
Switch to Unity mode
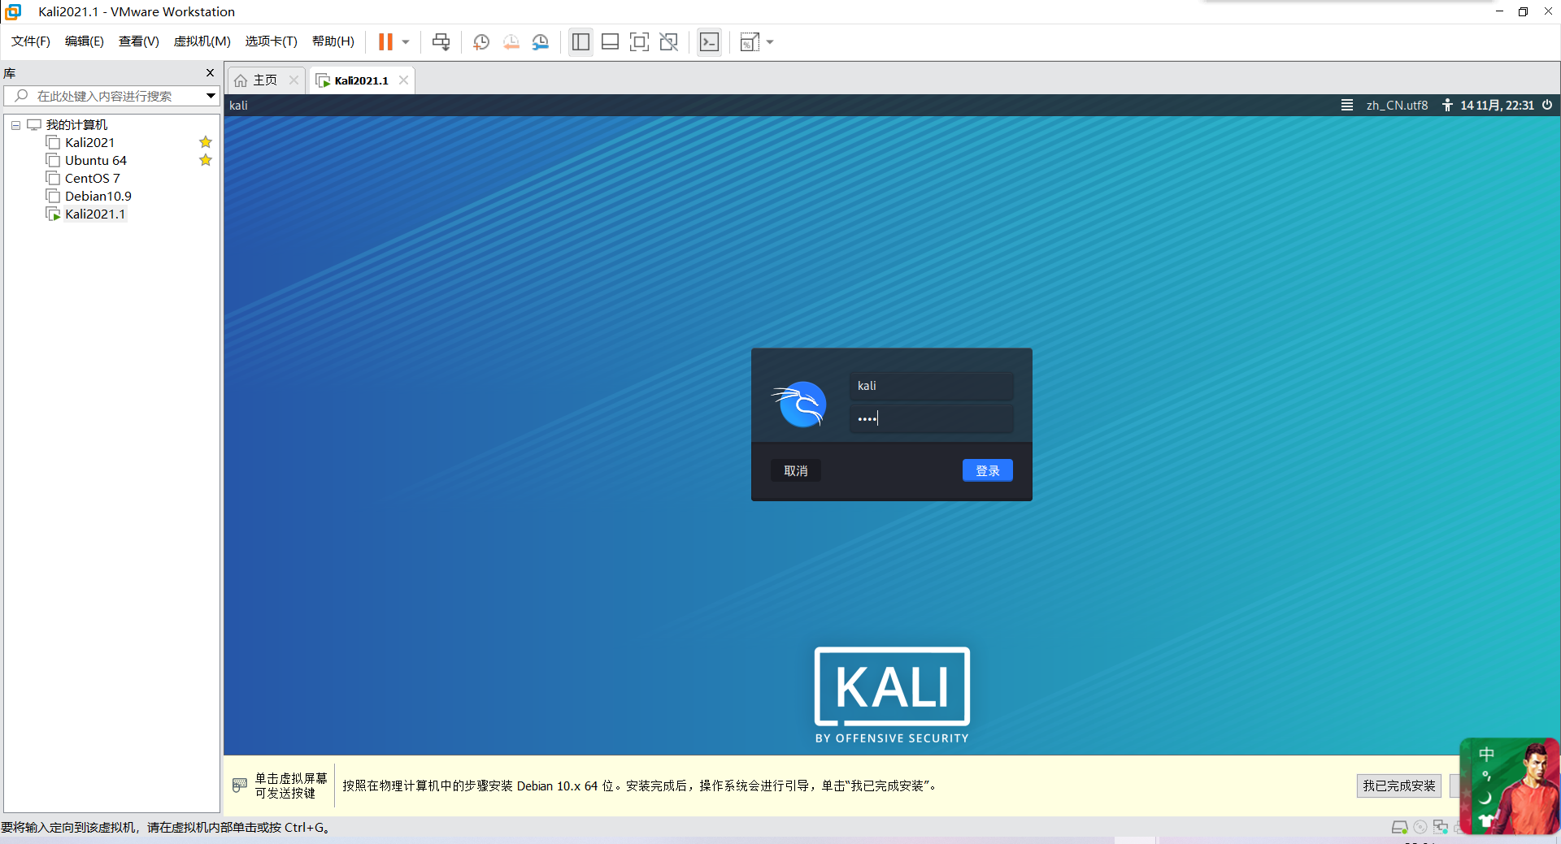click(x=668, y=41)
